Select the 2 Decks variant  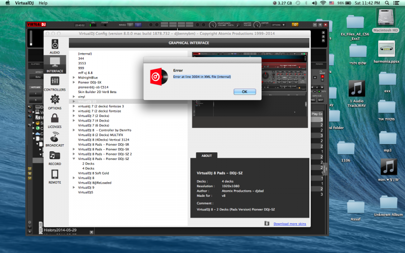[88, 163]
